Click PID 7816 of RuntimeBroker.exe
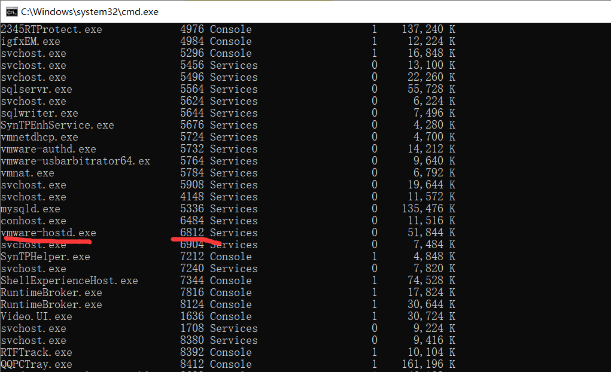This screenshot has height=372, width=611. coord(192,293)
